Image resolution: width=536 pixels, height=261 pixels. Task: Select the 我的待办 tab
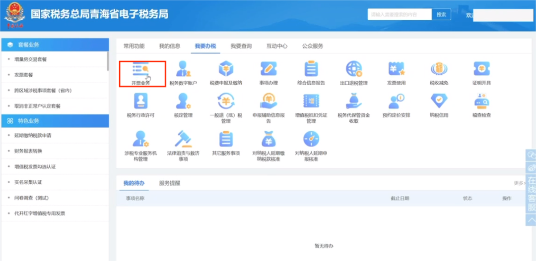[x=134, y=183]
